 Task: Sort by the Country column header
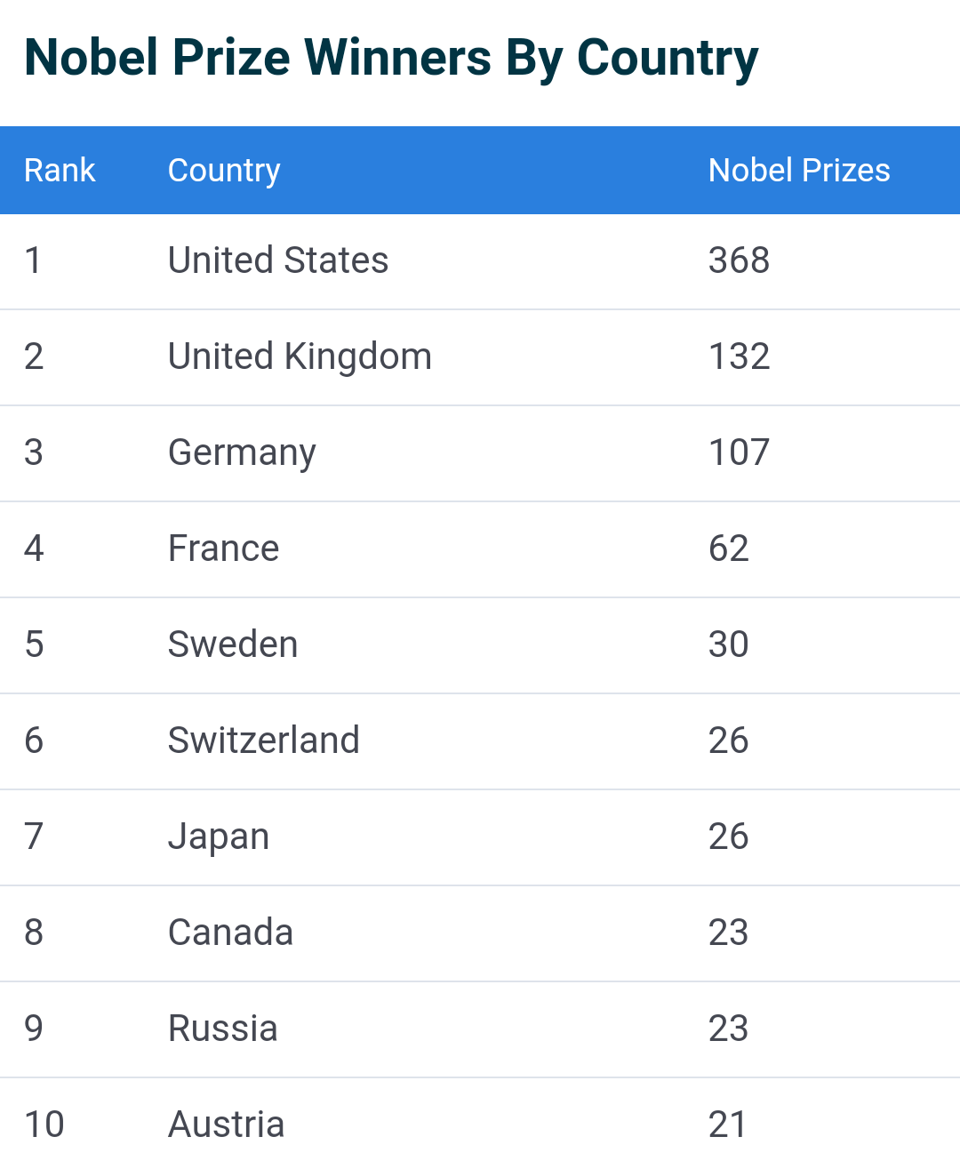tap(224, 170)
